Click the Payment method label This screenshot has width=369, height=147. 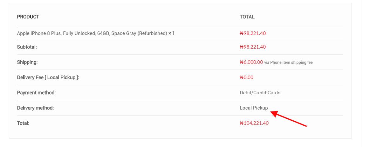point(36,93)
